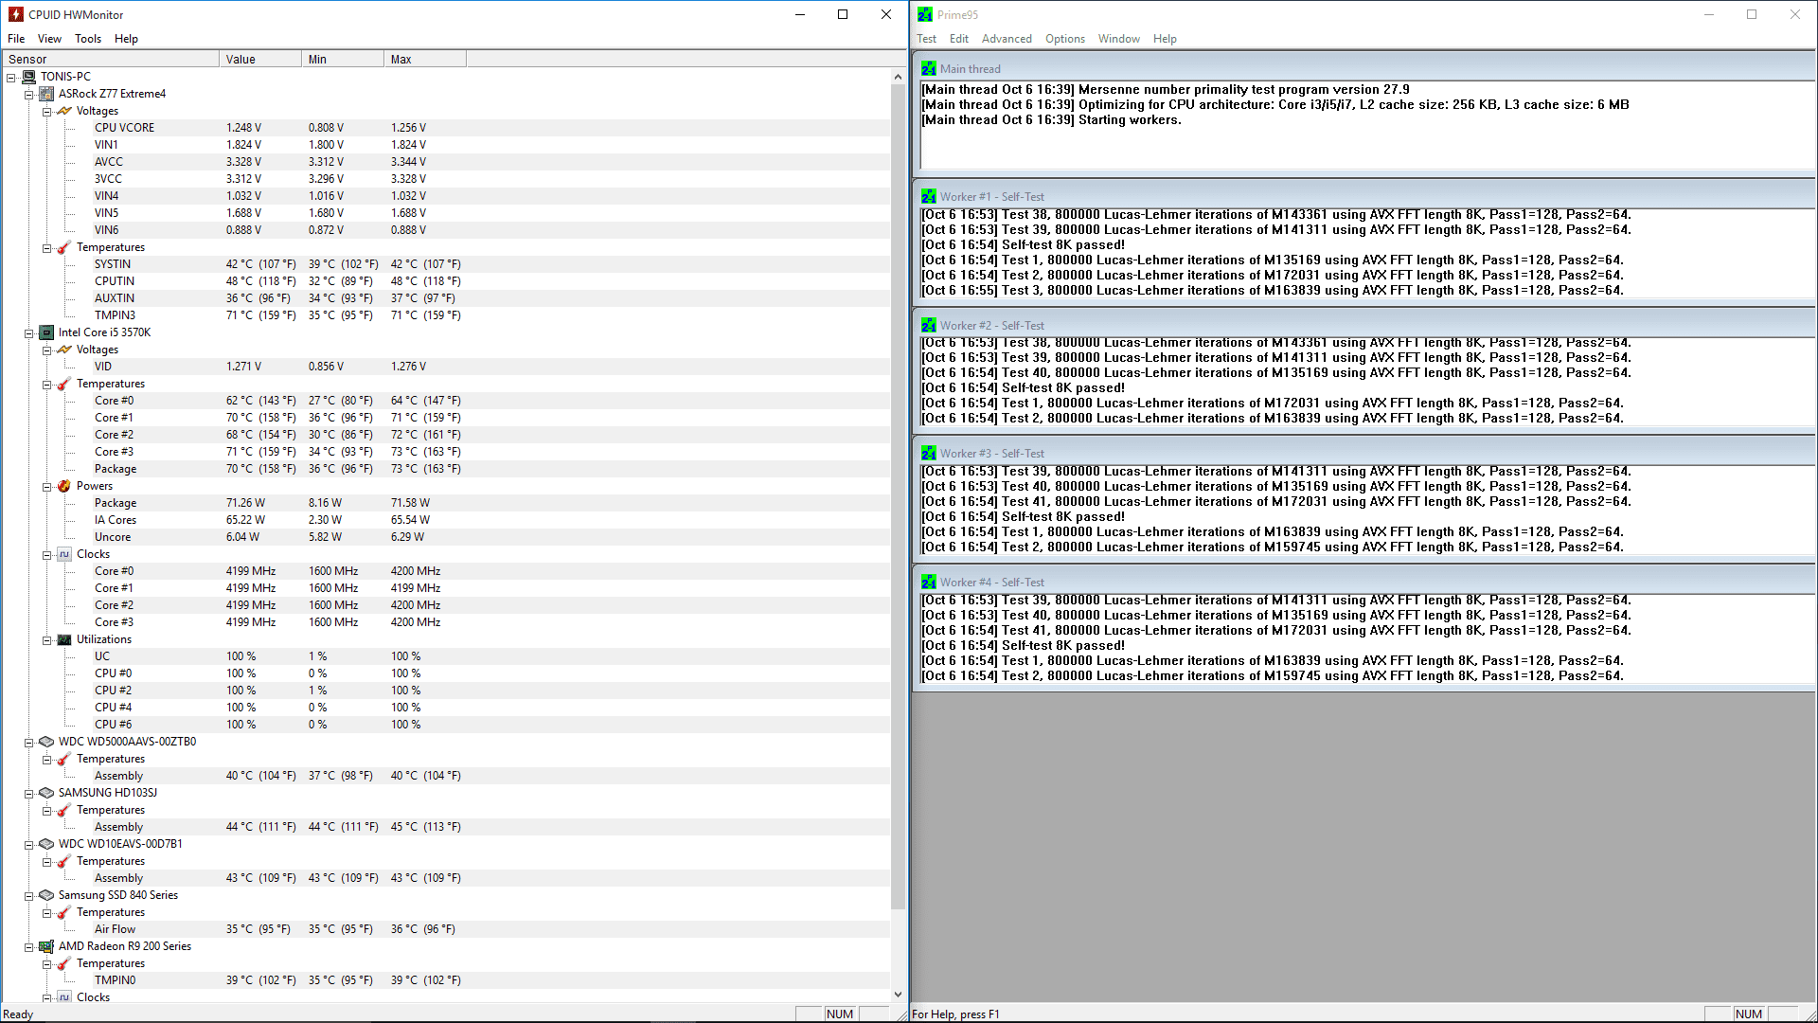Click the WDC WD5000AAVS-00ZTB0 drive icon
1818x1023 pixels.
[x=46, y=742]
